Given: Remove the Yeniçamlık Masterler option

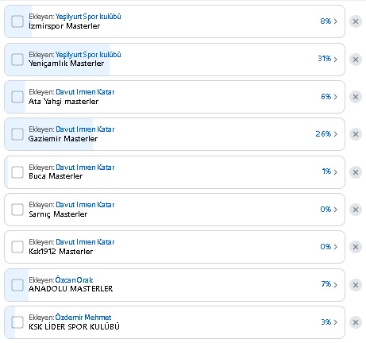Looking at the screenshot, I should click(356, 60).
